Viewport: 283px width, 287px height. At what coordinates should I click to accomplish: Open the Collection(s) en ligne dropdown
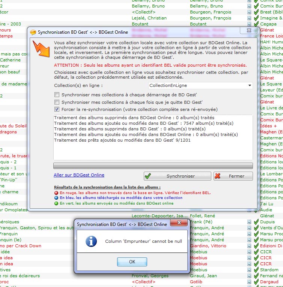(250, 86)
